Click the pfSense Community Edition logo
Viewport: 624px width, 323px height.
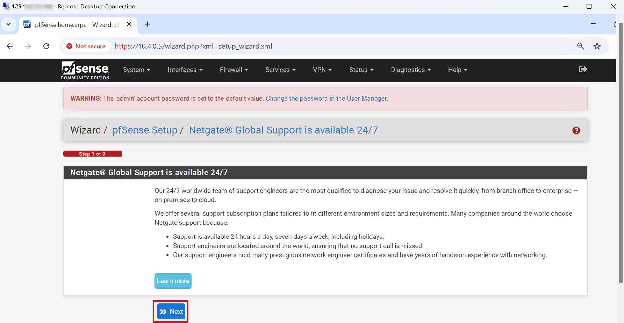click(85, 70)
